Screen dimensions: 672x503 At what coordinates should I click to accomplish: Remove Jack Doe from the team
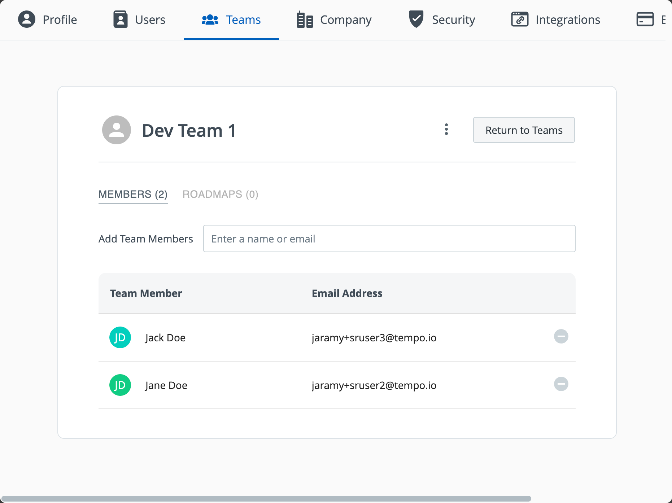[561, 337]
